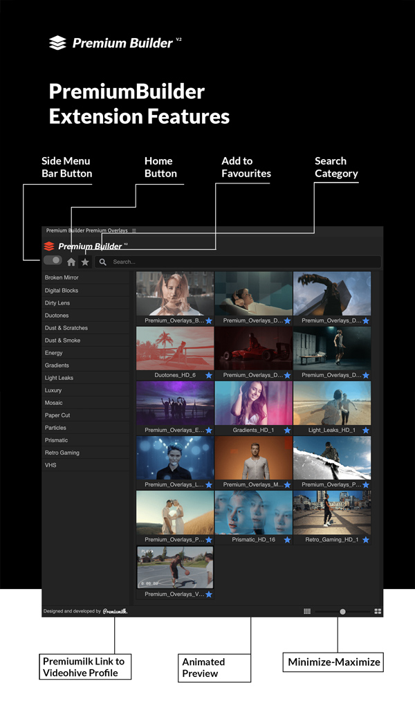Go to the Home button
Image resolution: width=415 pixels, height=726 pixels.
click(x=71, y=262)
